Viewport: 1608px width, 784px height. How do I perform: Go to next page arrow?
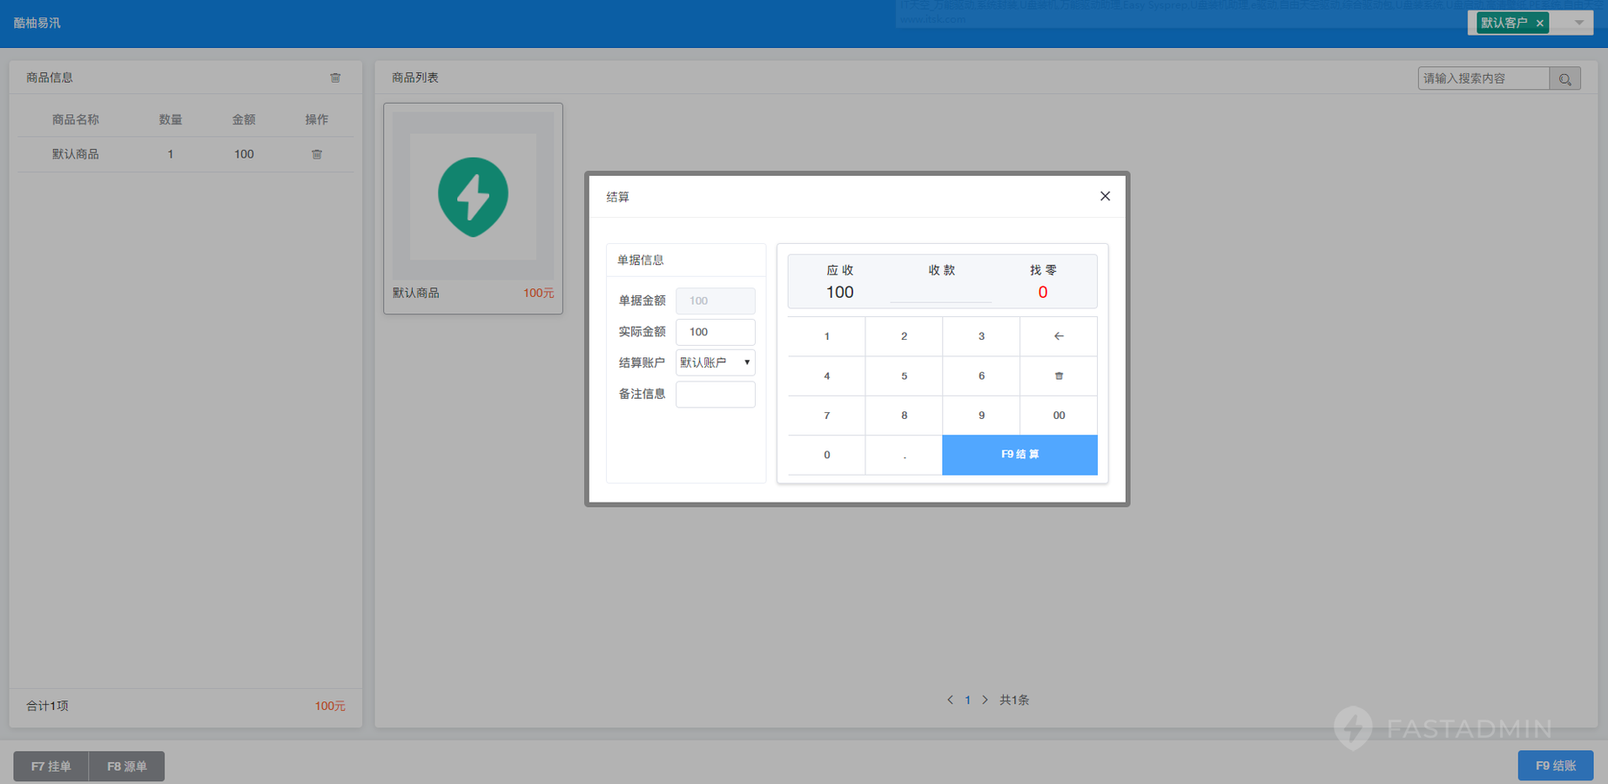pyautogui.click(x=985, y=700)
